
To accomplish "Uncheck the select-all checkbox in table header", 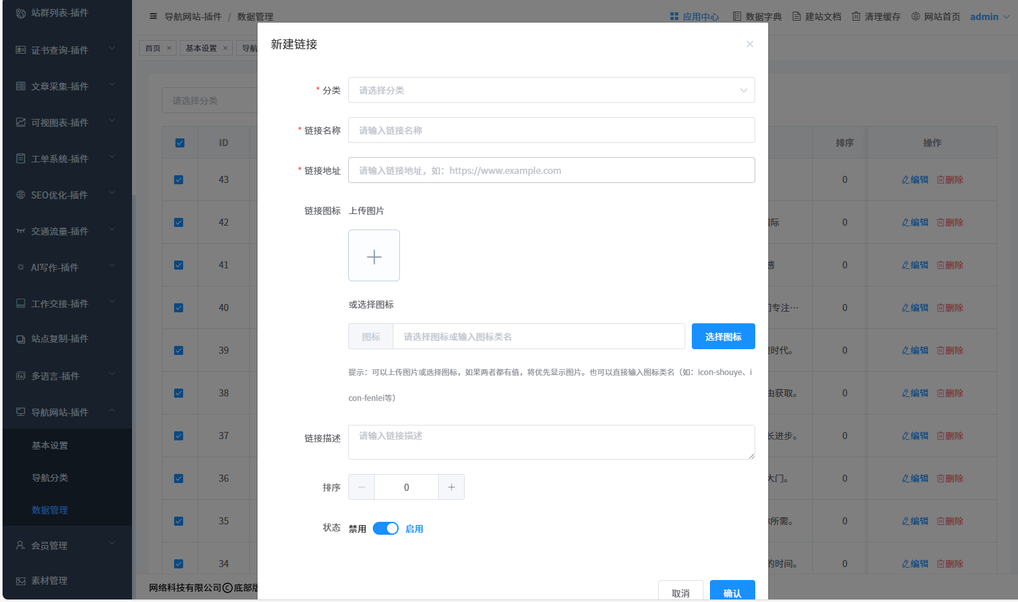I will pyautogui.click(x=180, y=143).
